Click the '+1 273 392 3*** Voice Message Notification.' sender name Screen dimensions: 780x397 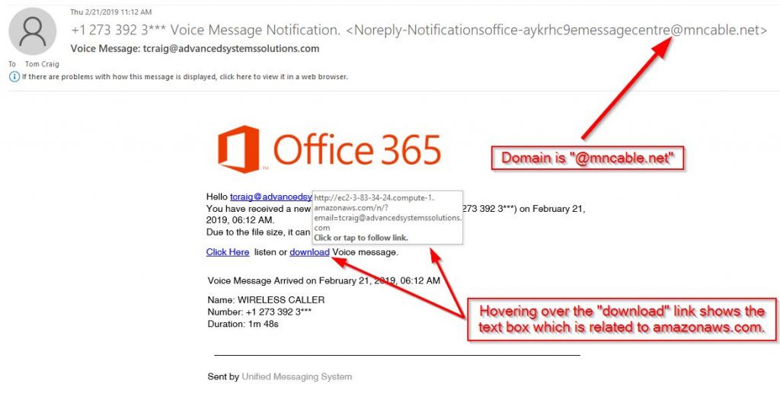(x=206, y=30)
